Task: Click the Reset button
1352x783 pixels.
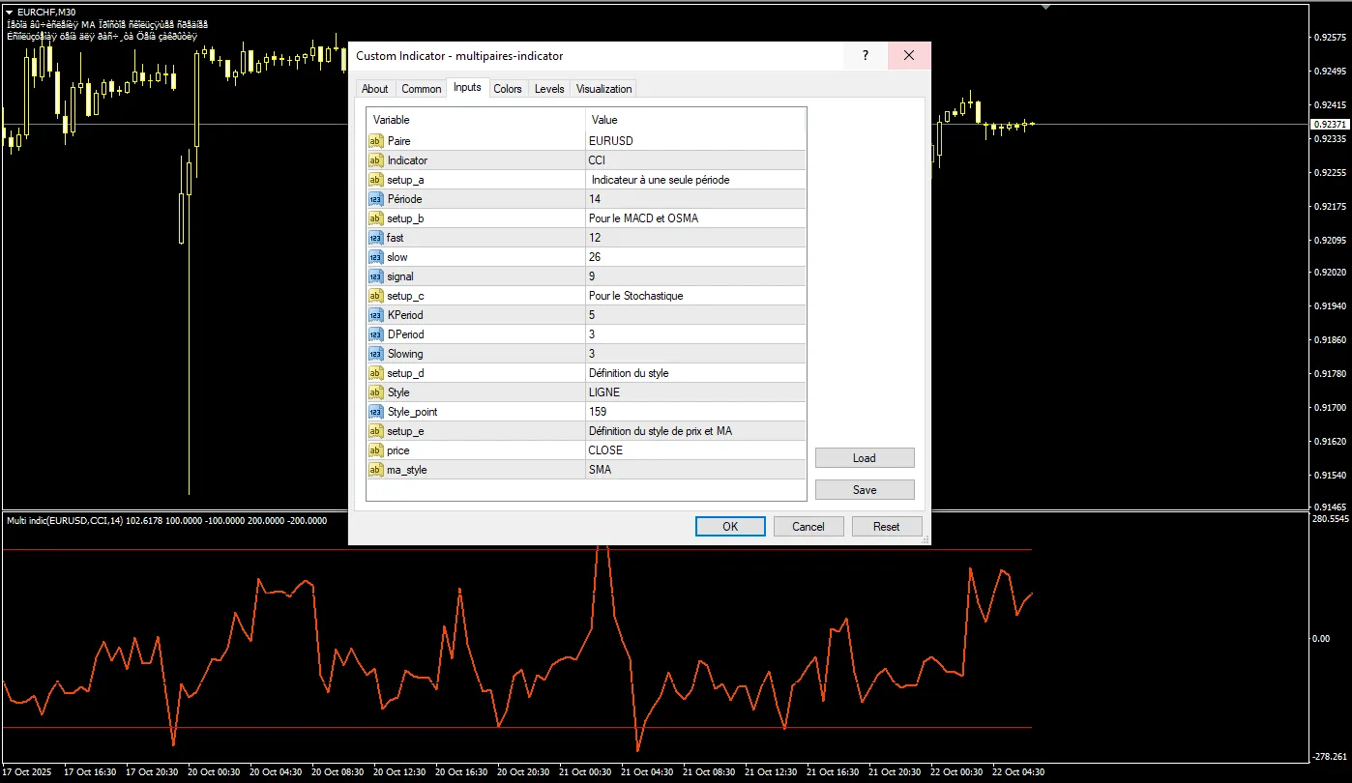Action: pos(886,527)
